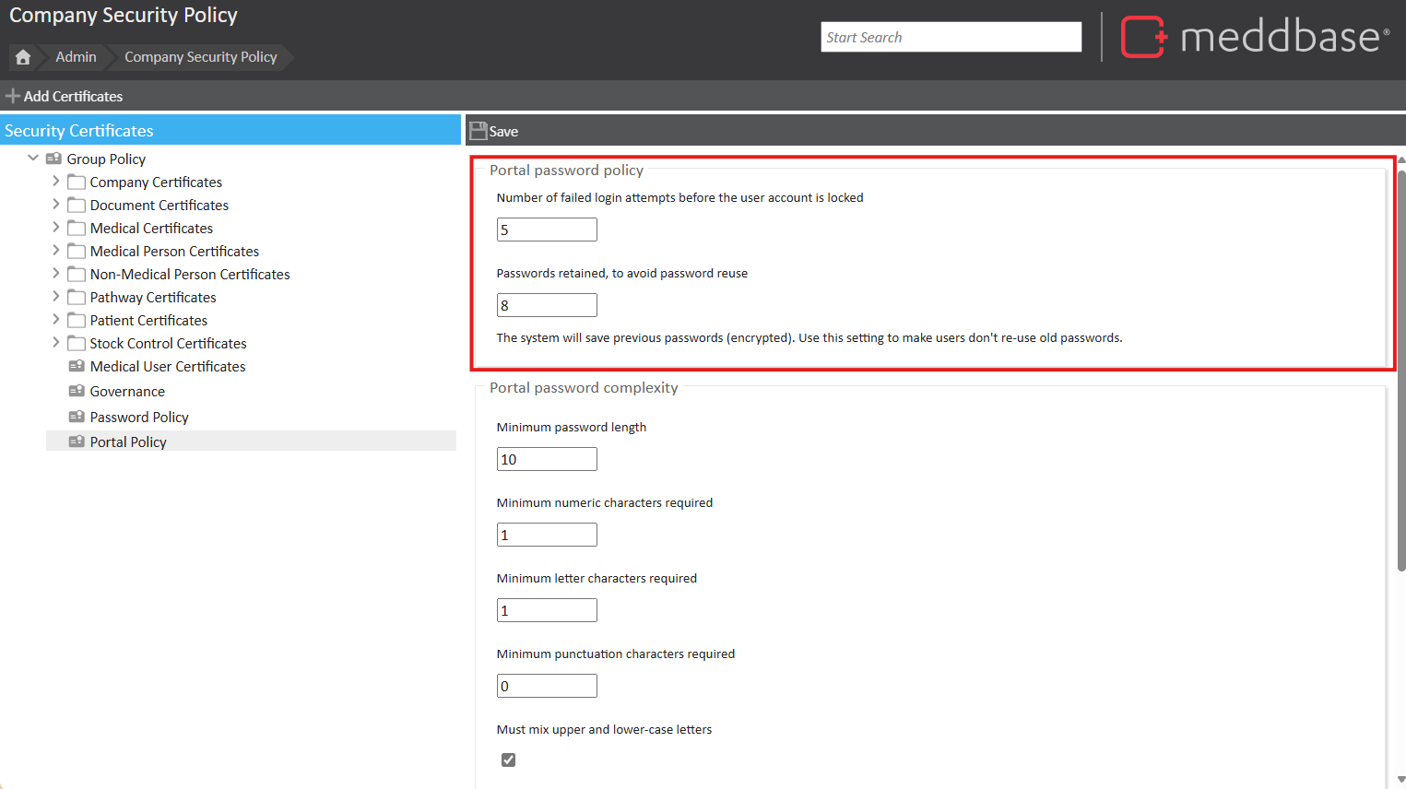The image size is (1406, 789).
Task: Collapse the Group Policy tree node
Action: 33,158
